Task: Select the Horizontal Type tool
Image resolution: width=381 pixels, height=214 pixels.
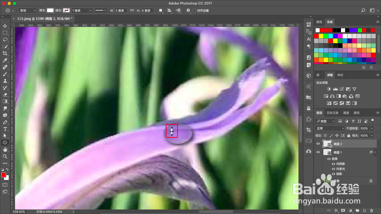Action: pos(5,129)
